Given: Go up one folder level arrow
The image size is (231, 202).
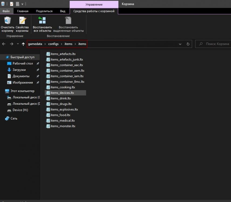Looking at the screenshot, I should [x=23, y=44].
